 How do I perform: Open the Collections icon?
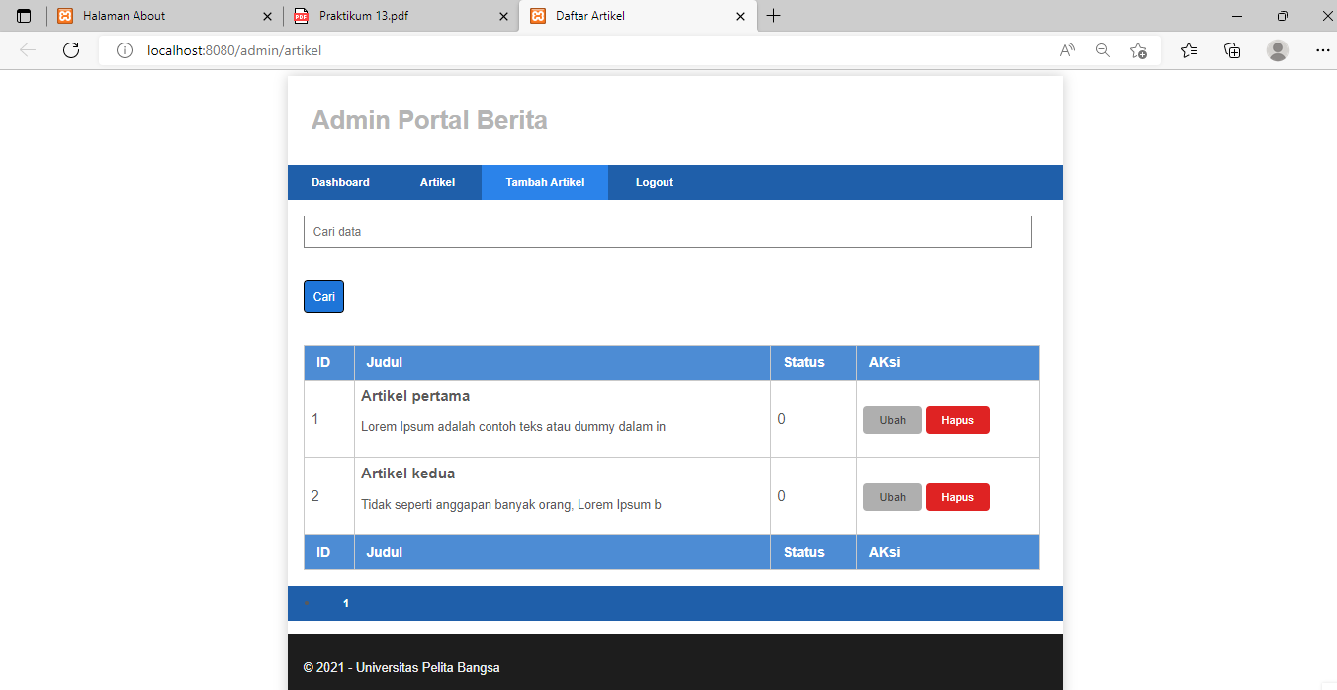tap(1232, 49)
